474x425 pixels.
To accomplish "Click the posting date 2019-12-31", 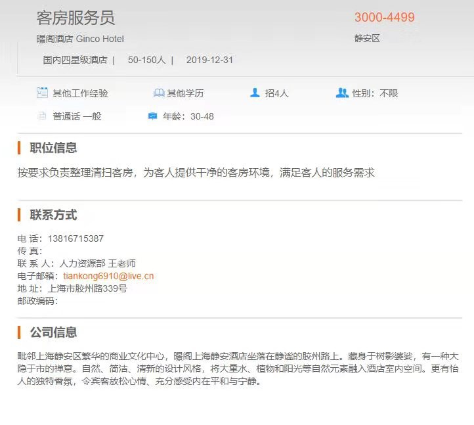I will (x=209, y=60).
